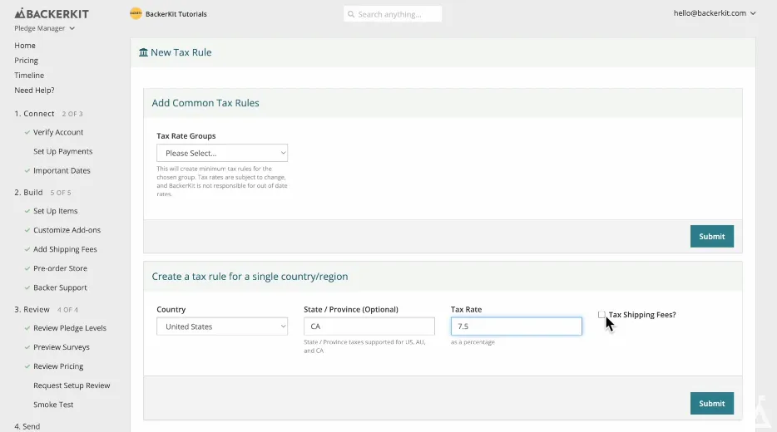Open the Set Up Items step
The width and height of the screenshot is (777, 432).
56,211
